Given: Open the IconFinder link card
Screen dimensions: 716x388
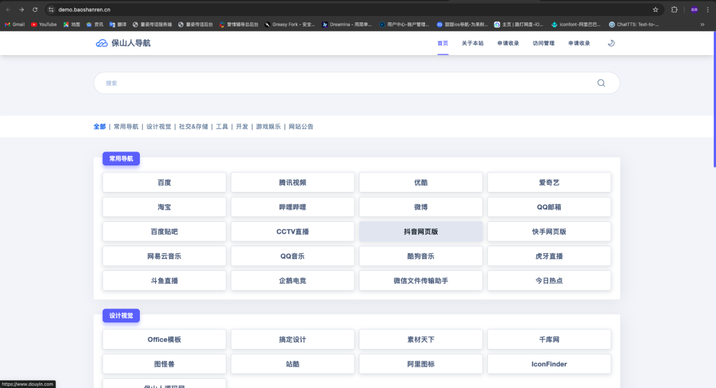Looking at the screenshot, I should [x=550, y=364].
